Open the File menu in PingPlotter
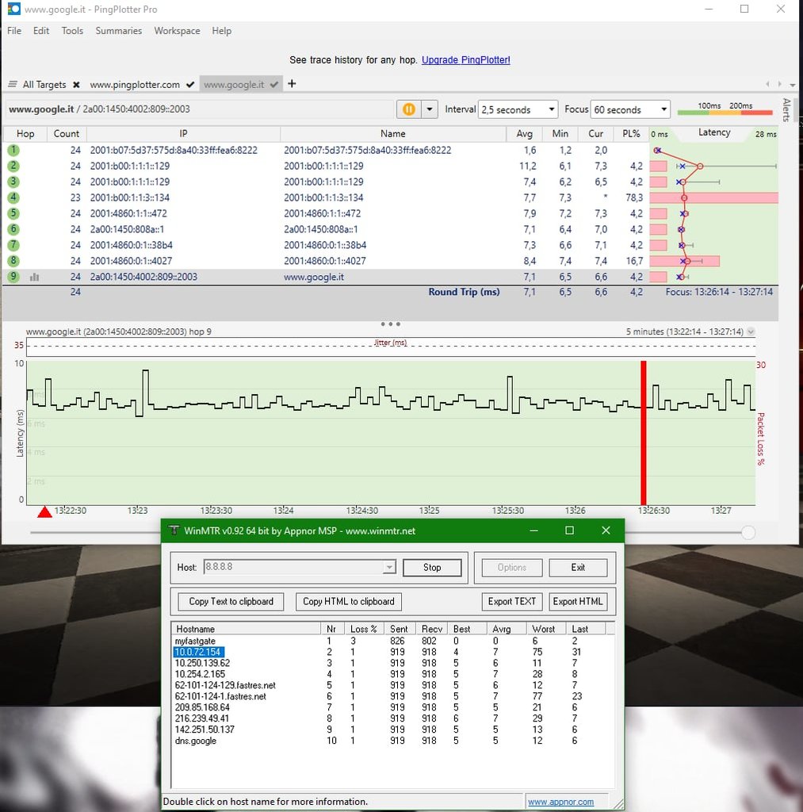The height and width of the screenshot is (812, 803). 14,31
